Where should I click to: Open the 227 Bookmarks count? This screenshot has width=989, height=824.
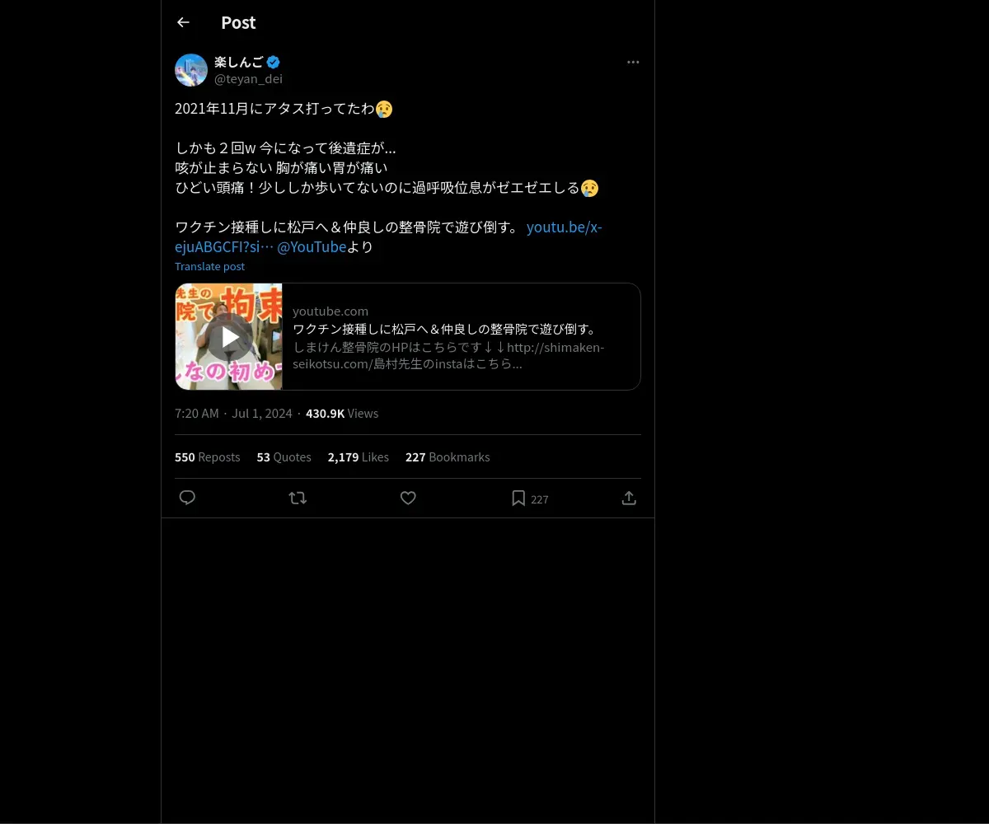click(448, 456)
